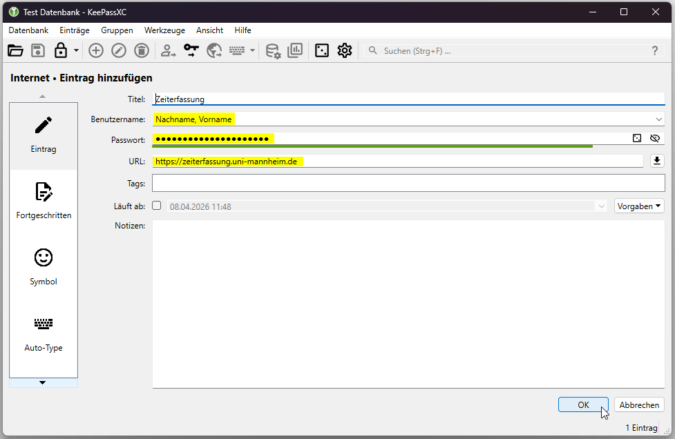Open the Vorgaben expiry presets dropdown
Screen dimensions: 675x439
(x=639, y=206)
